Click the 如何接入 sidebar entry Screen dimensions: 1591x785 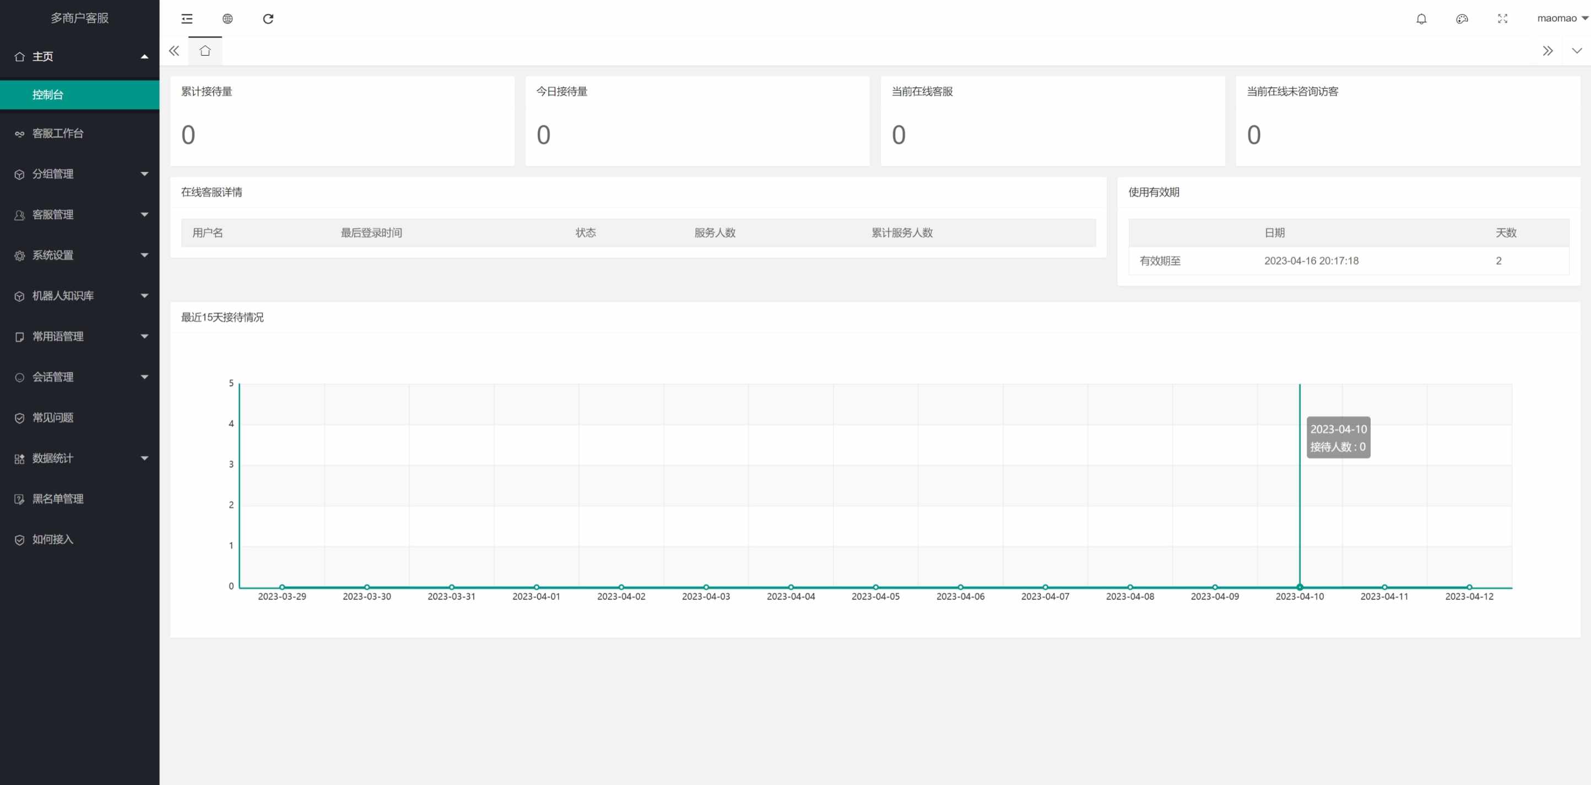pos(53,539)
